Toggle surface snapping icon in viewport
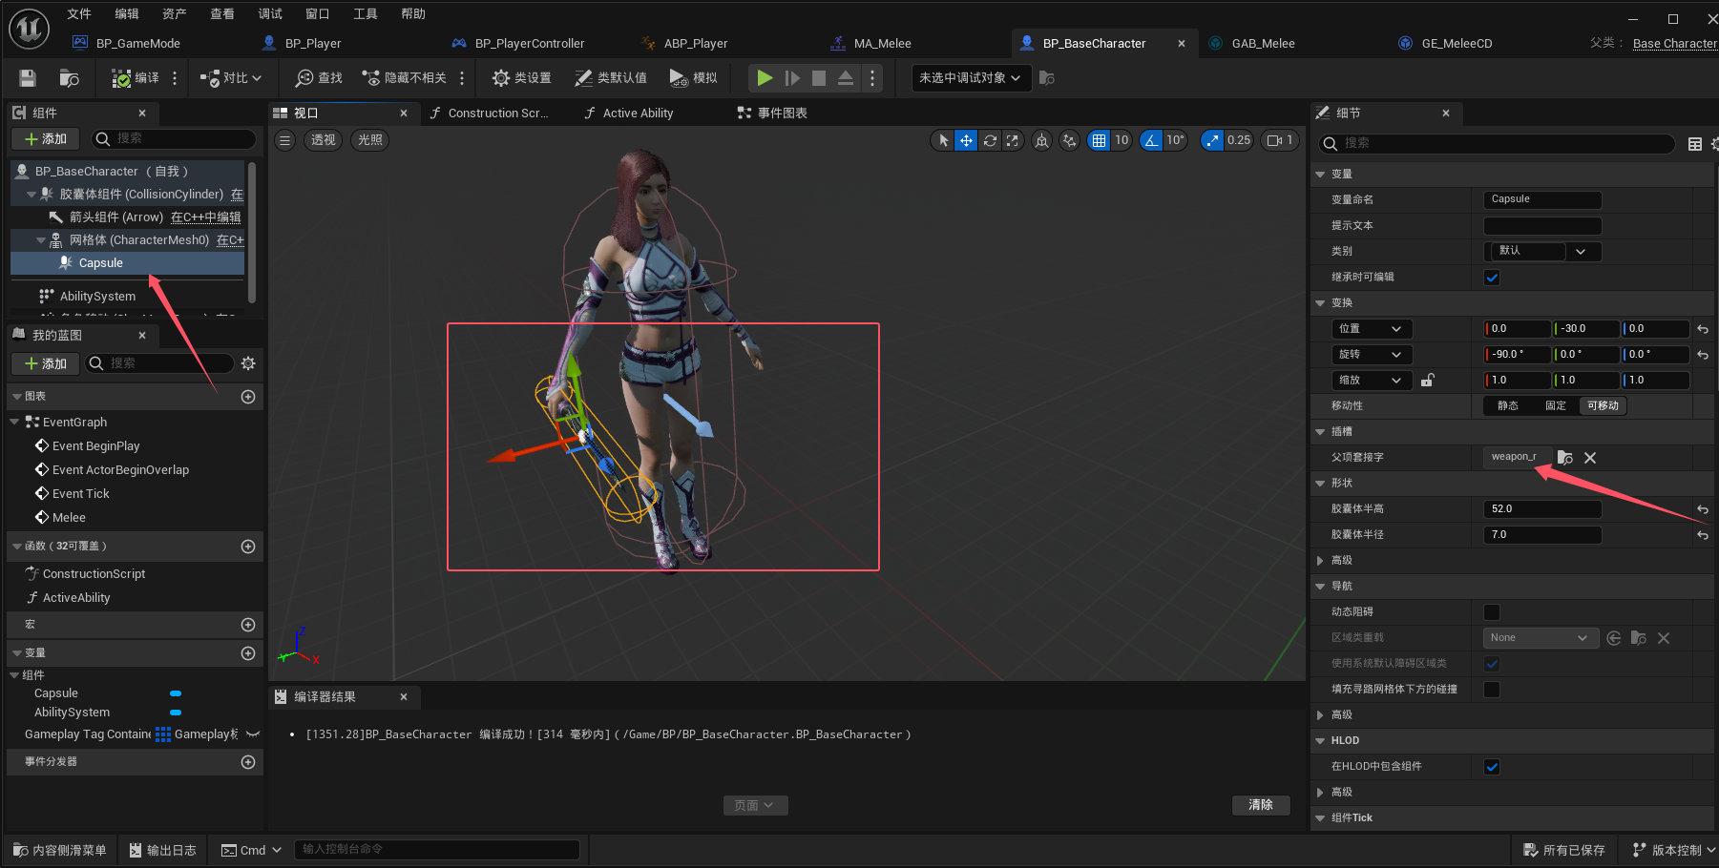Viewport: 1719px width, 868px height. [x=1070, y=140]
